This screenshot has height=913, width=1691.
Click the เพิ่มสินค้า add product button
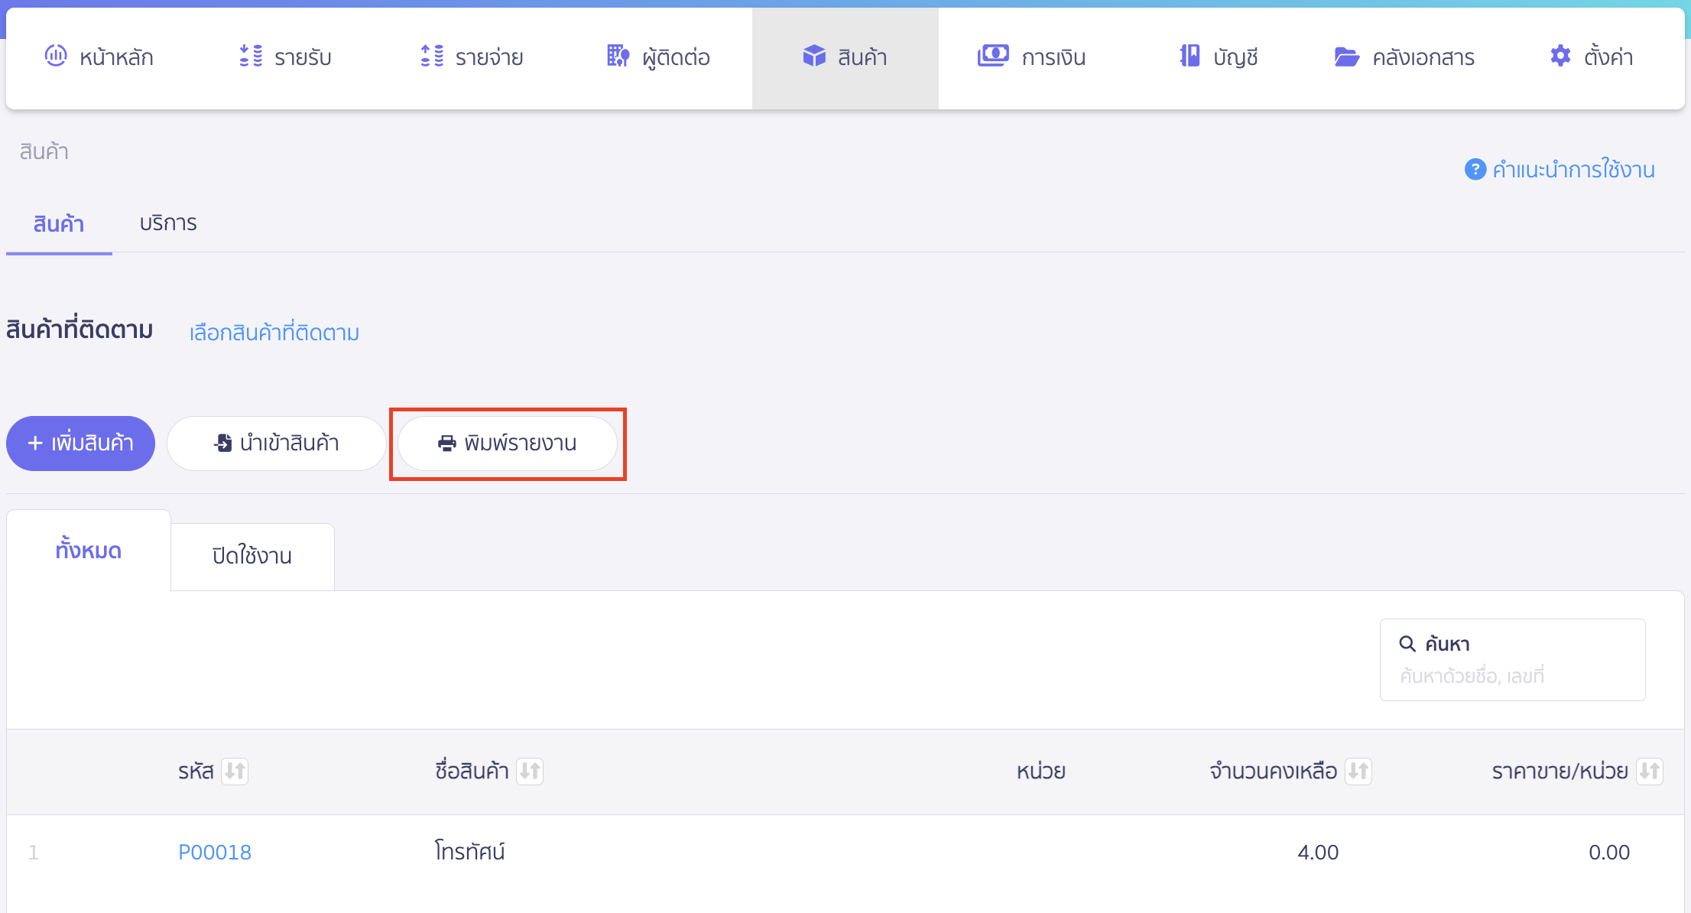(80, 443)
